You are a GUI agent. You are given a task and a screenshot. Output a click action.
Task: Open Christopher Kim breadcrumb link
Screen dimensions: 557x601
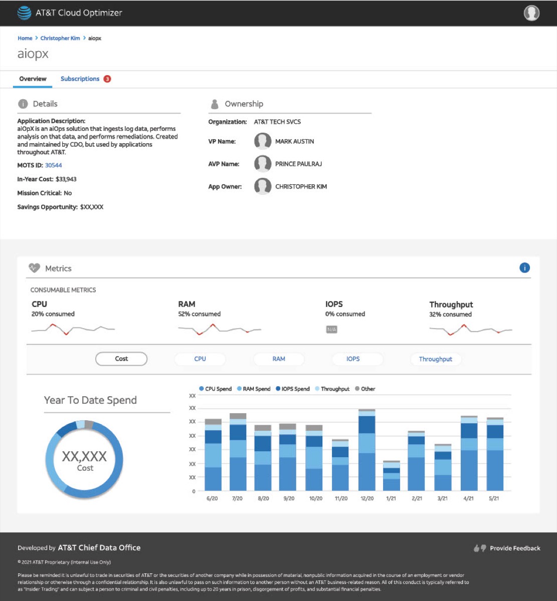60,38
